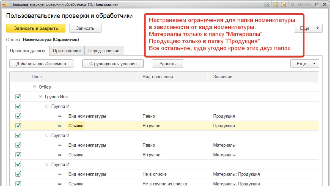Open the calendar icon in the title bar
The width and height of the screenshot is (330, 186).
(x=283, y=5)
